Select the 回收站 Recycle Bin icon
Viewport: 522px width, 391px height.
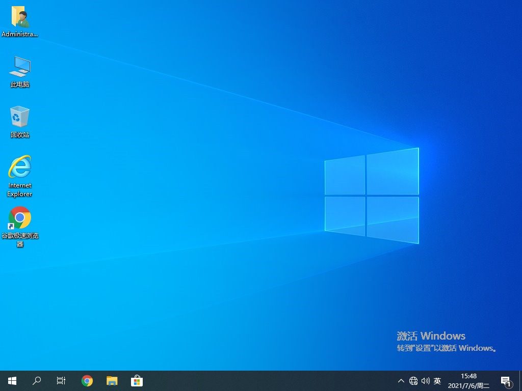click(x=20, y=122)
